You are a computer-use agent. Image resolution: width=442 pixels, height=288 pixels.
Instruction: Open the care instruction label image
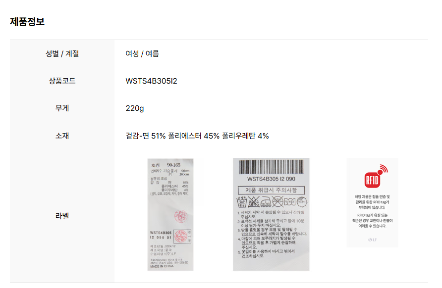(271, 215)
